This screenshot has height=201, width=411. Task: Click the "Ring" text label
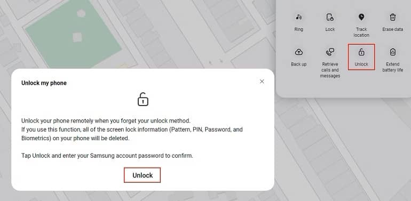(298, 29)
